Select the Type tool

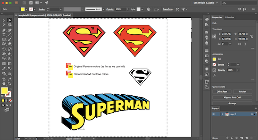(x=4, y=35)
